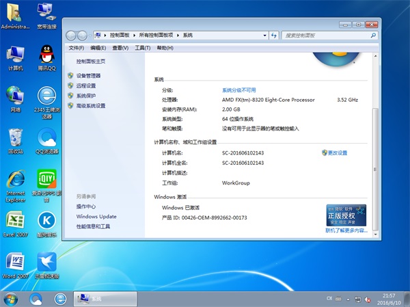Click the network tray icon
This screenshot has height=307, width=410.
point(357,299)
